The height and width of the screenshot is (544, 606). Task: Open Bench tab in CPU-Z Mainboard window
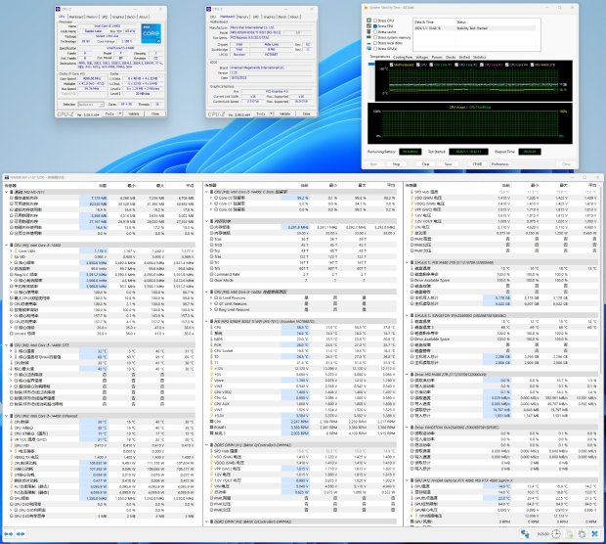click(282, 17)
